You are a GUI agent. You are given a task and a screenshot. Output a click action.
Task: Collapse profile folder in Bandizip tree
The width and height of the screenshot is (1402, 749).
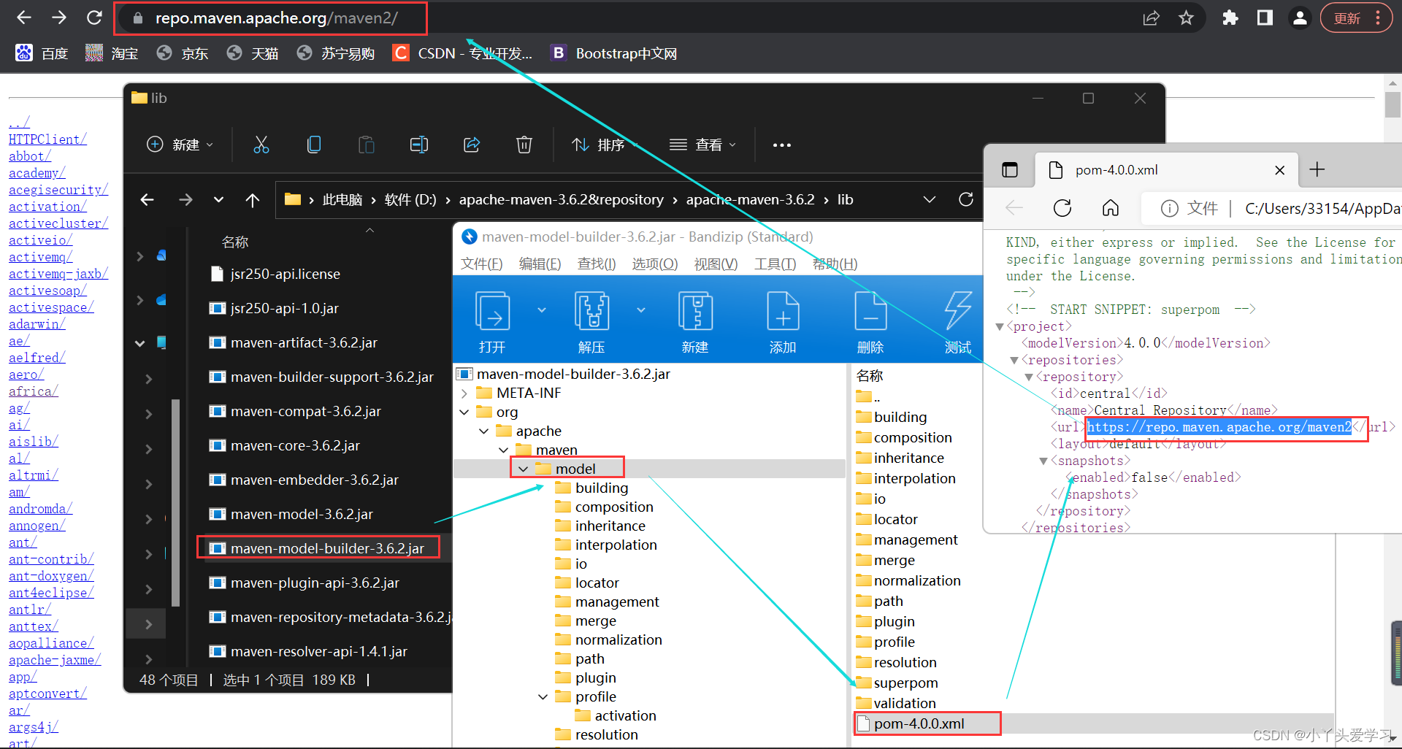(543, 696)
